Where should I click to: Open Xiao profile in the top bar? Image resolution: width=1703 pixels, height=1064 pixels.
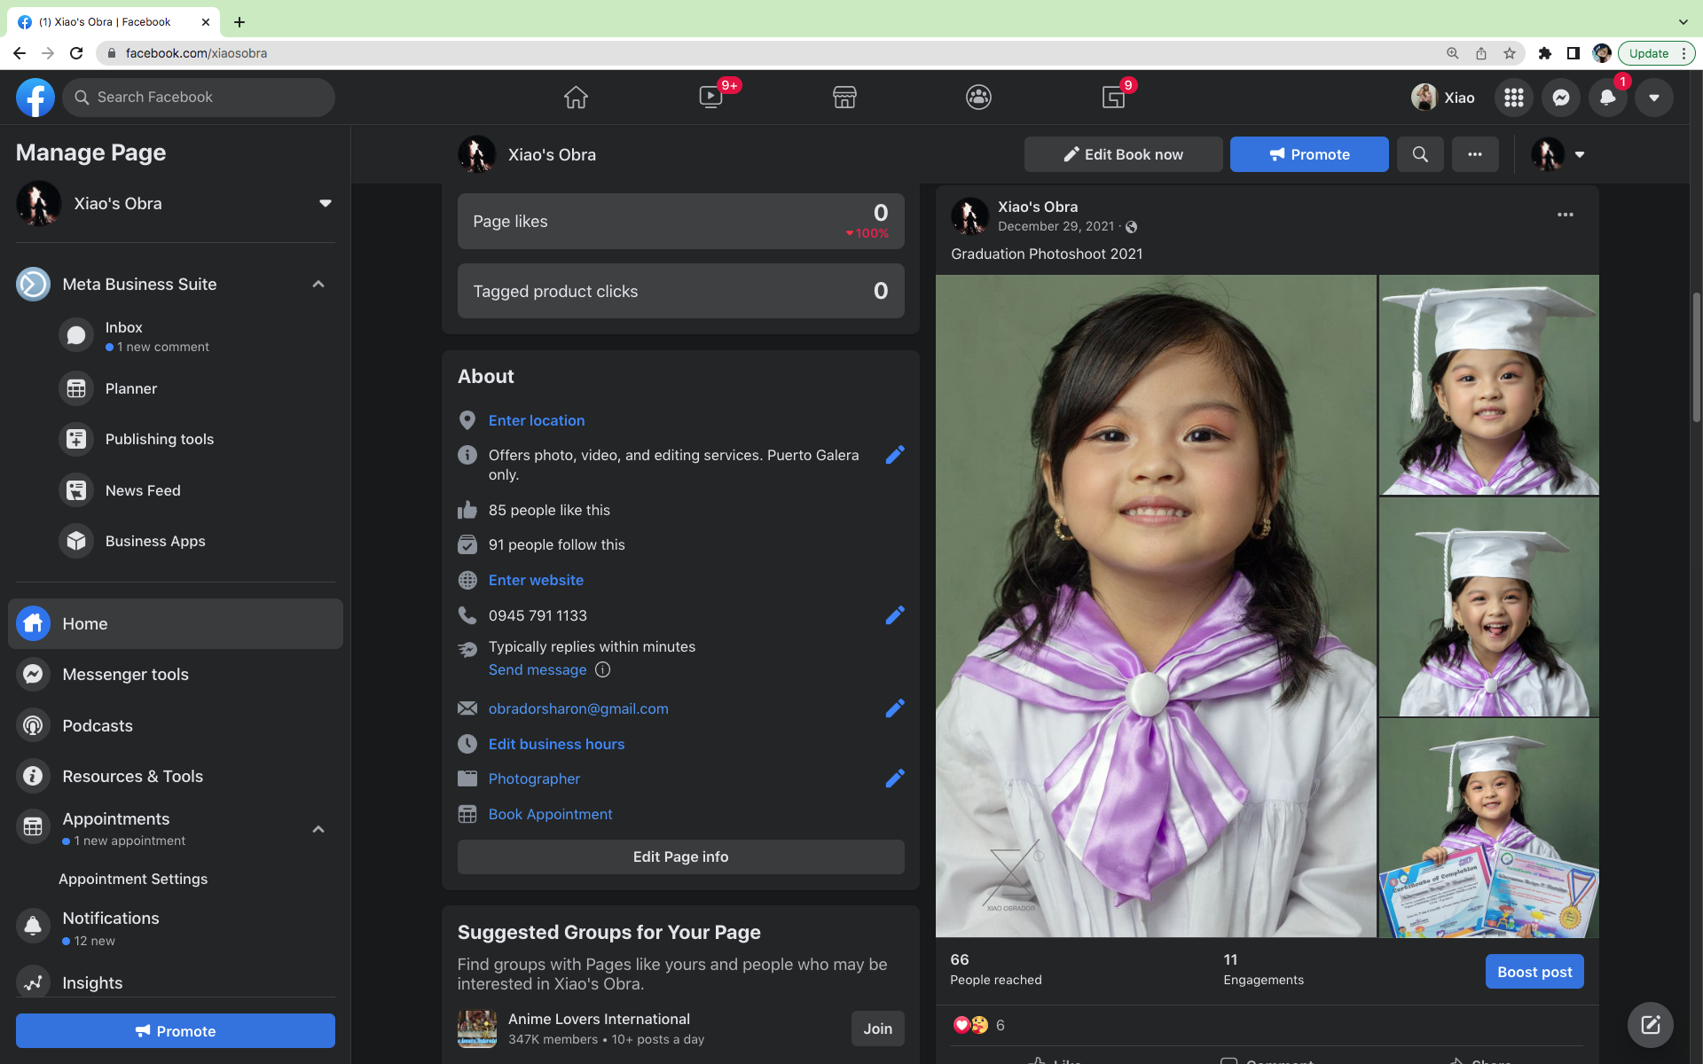pyautogui.click(x=1443, y=98)
